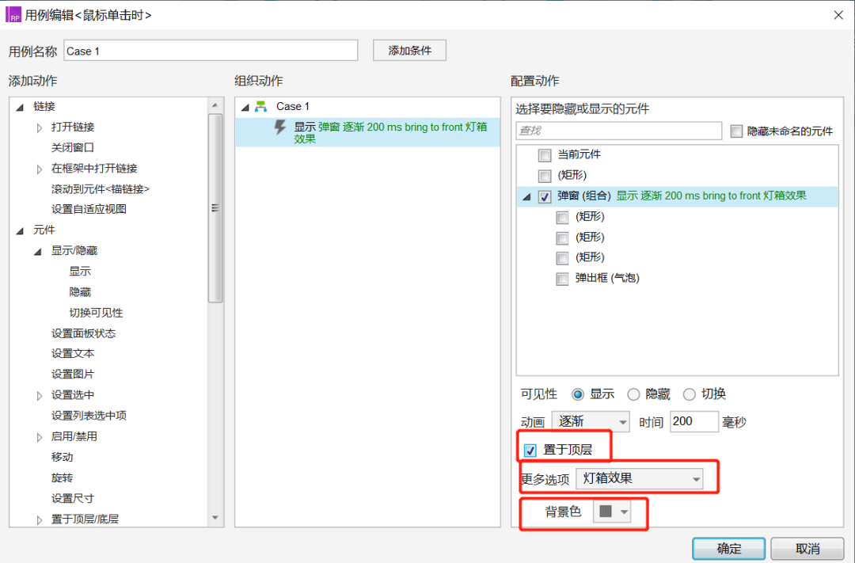Check the 弹出框 (气泡) checkbox

point(561,279)
